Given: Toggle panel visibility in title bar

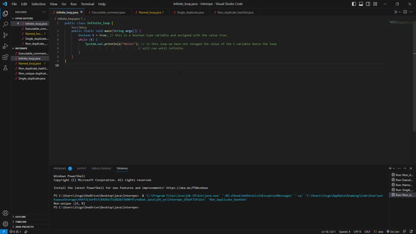Looking at the screenshot, I should 361,4.
